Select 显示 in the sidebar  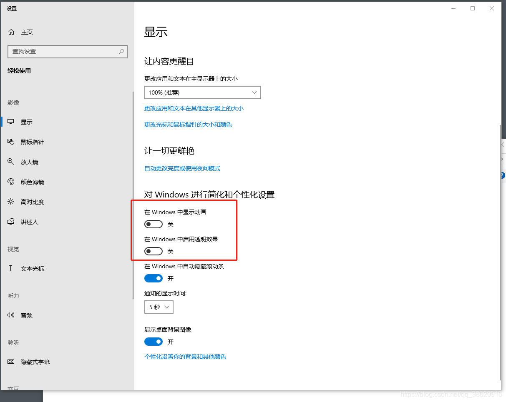tap(27, 122)
